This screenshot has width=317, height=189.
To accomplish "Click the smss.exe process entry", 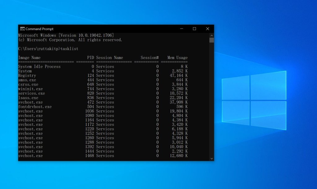I will [27, 80].
